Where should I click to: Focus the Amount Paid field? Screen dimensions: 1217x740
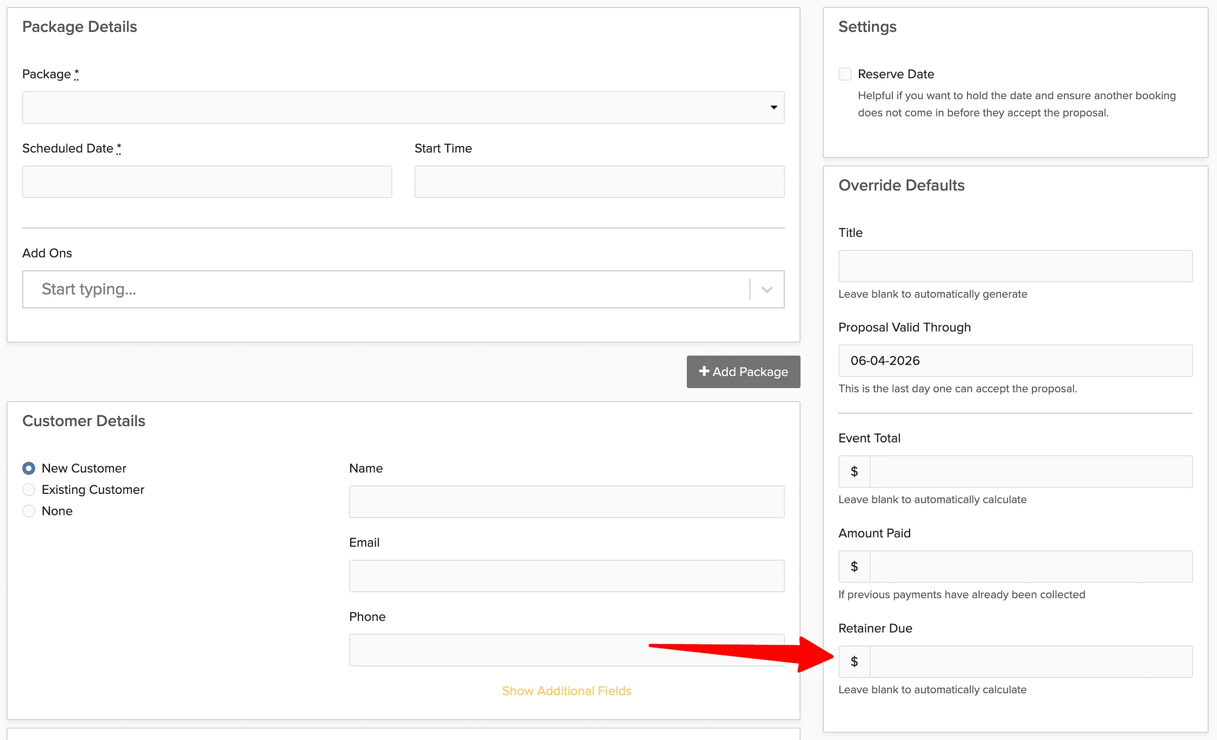(1031, 567)
